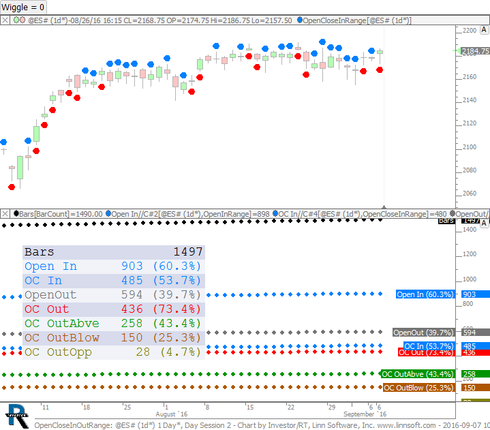Click the 1400 lower pane scale label
Viewport: 490px width, 430px height.
(x=470, y=230)
